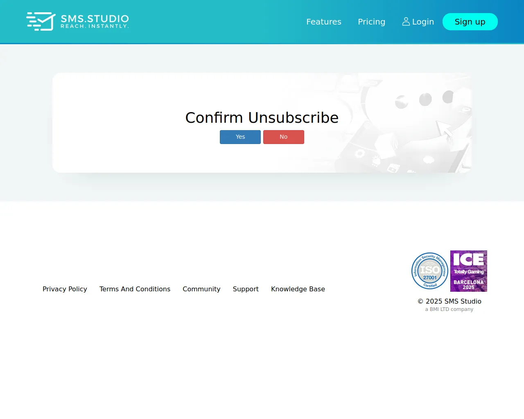This screenshot has height=419, width=524.
Task: Open the Support link
Action: pyautogui.click(x=246, y=289)
